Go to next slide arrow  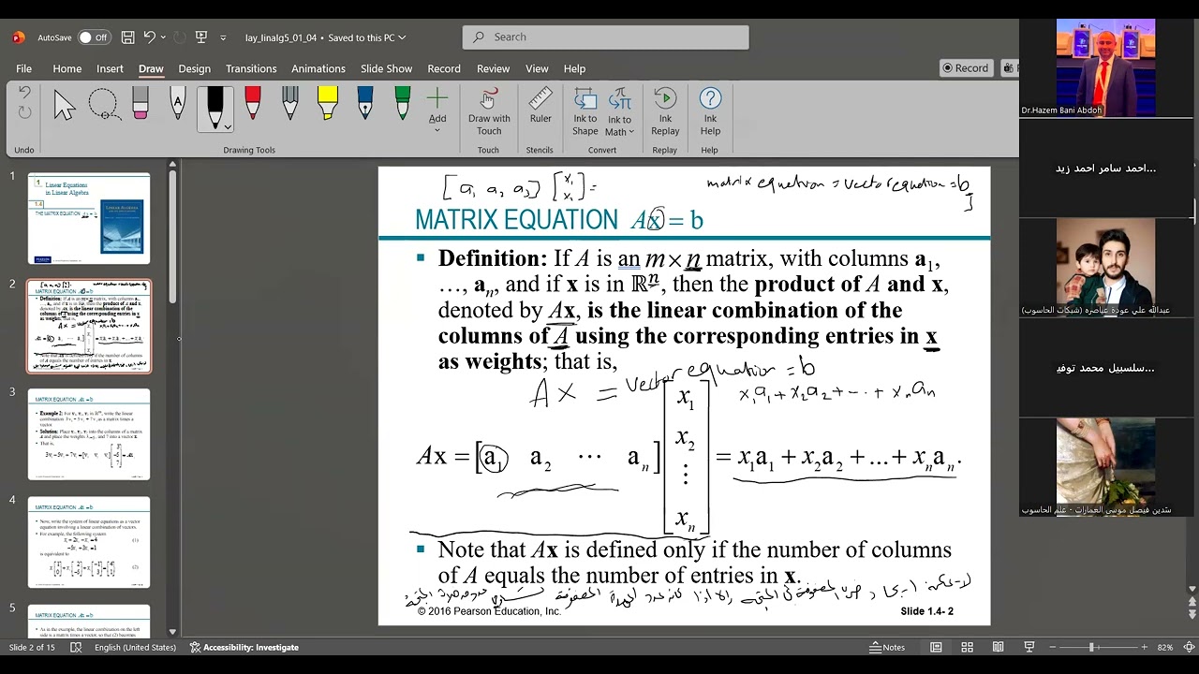pyautogui.click(x=1192, y=613)
